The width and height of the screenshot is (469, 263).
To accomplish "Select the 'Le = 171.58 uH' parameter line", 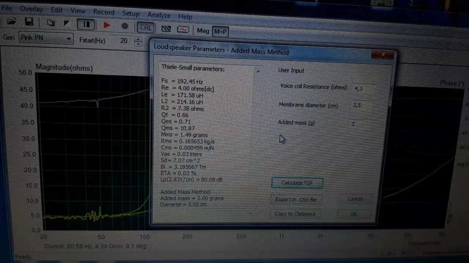I will pos(182,95).
